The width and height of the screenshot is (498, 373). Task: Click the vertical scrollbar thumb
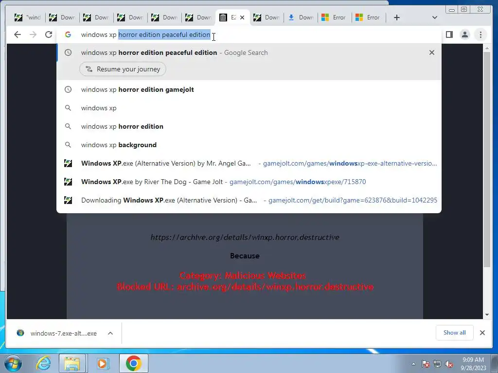[x=487, y=159]
